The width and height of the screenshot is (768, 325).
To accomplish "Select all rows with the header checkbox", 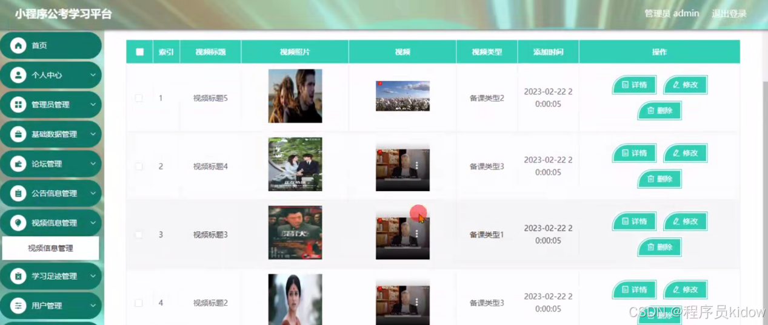I will pyautogui.click(x=140, y=52).
